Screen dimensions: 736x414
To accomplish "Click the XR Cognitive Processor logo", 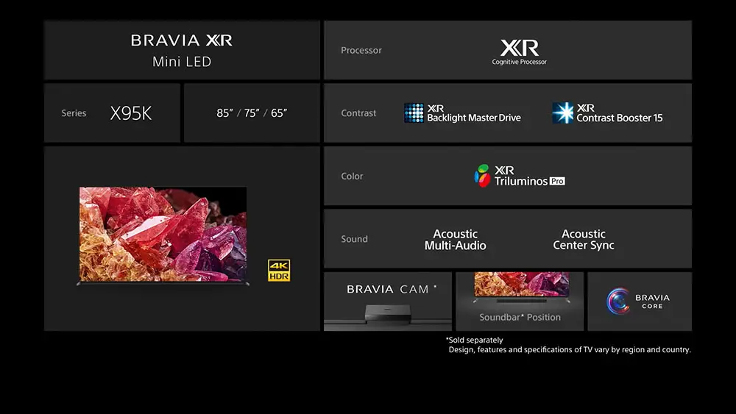I will pos(519,51).
